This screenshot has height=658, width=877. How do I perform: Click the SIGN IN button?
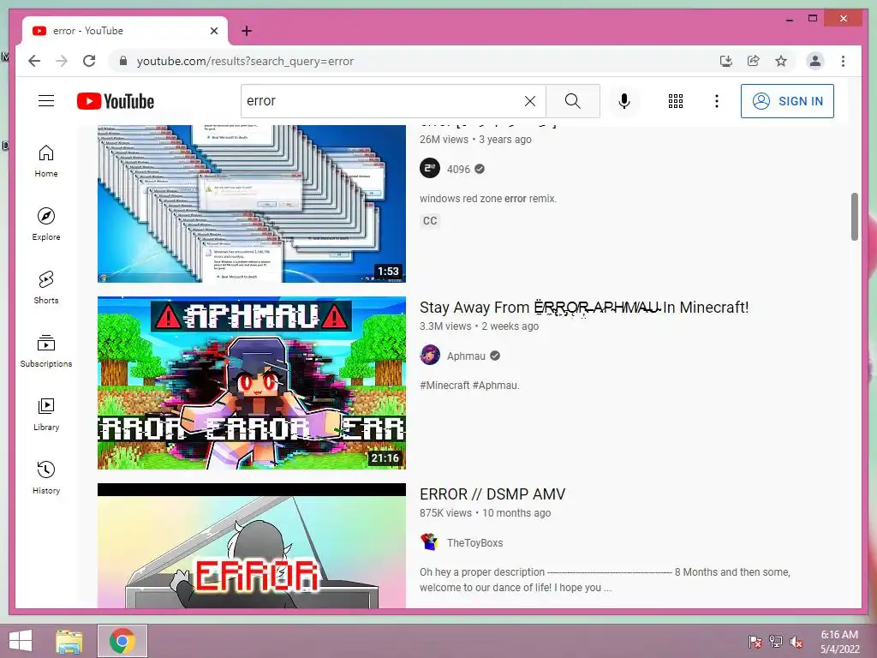click(x=787, y=101)
